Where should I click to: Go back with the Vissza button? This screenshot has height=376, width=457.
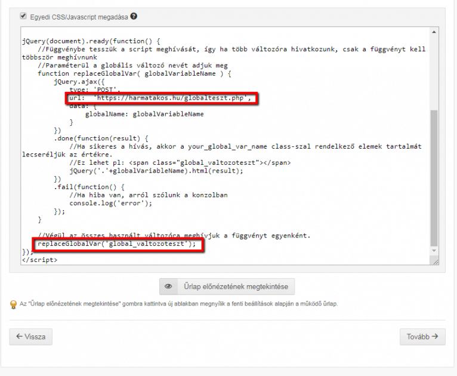(30, 337)
